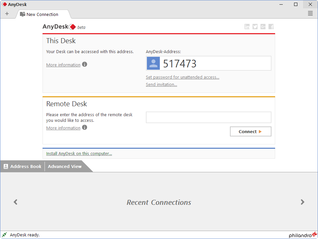318x239 pixels.
Task: Share via the Google Plus icon
Action: (x=263, y=27)
